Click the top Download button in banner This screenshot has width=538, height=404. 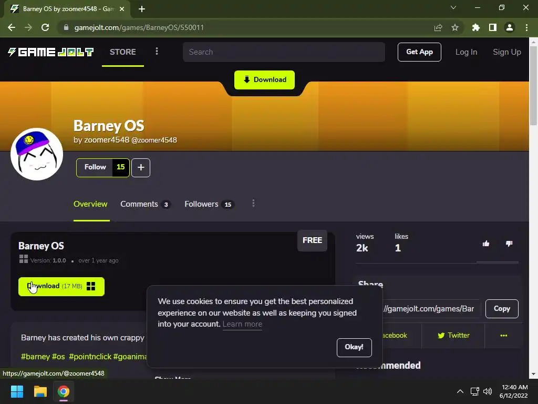point(265,80)
